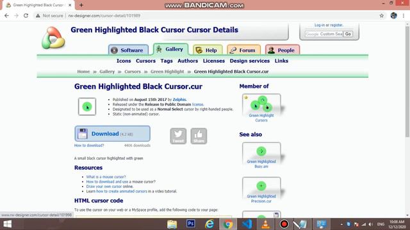
Task: Go to Cursors submenu item
Action: coord(145,61)
